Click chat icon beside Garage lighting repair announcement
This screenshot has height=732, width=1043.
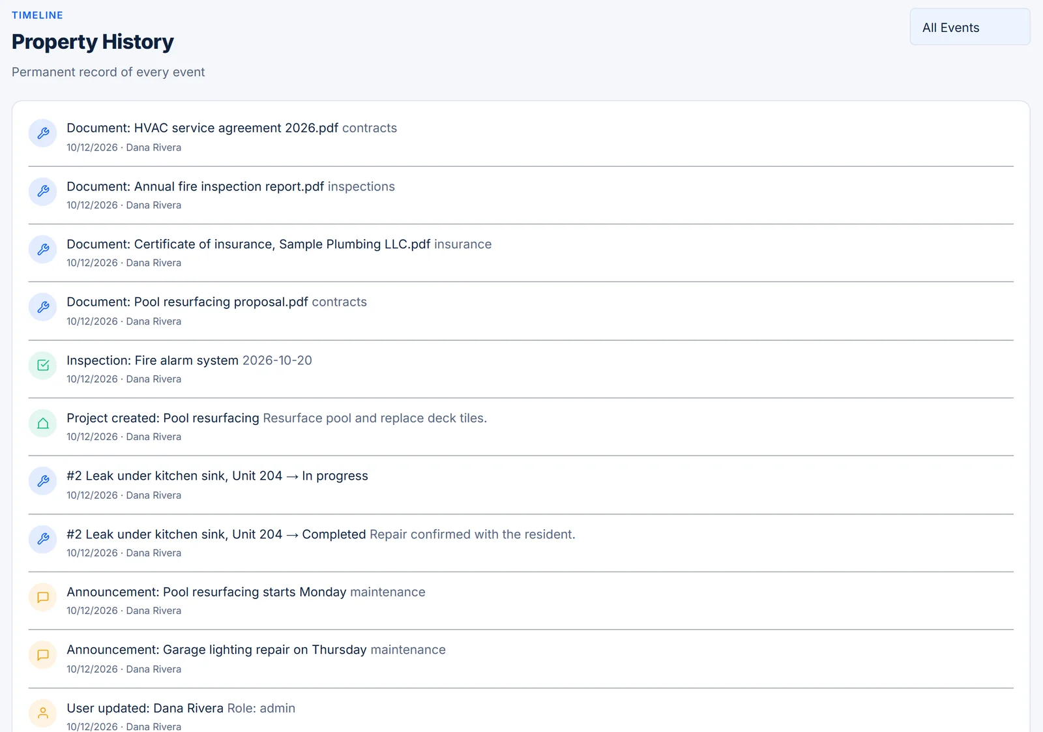(x=43, y=655)
